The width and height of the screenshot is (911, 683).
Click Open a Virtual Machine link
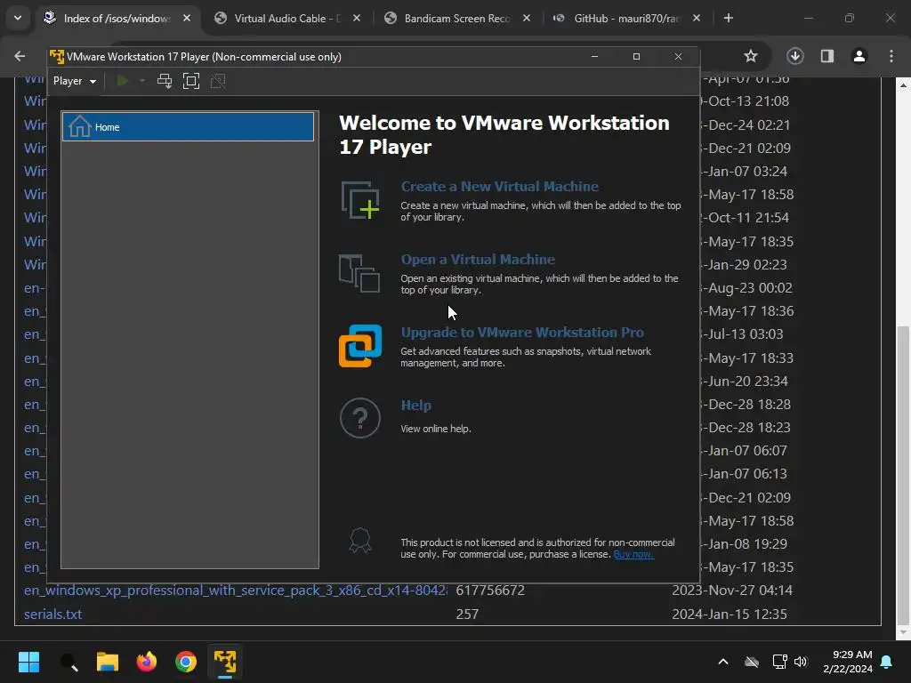click(478, 260)
